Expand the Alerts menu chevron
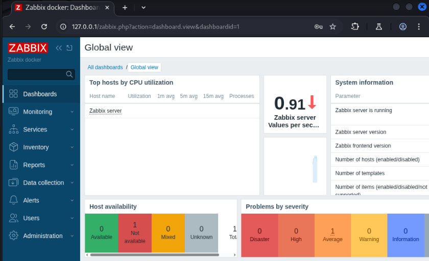This screenshot has height=261, width=429. 72,200
